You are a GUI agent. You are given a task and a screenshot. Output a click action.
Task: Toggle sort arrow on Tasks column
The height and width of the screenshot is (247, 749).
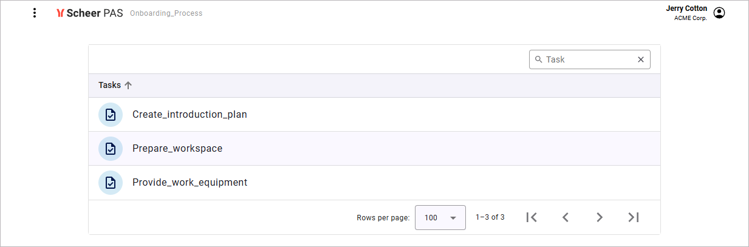tap(128, 86)
